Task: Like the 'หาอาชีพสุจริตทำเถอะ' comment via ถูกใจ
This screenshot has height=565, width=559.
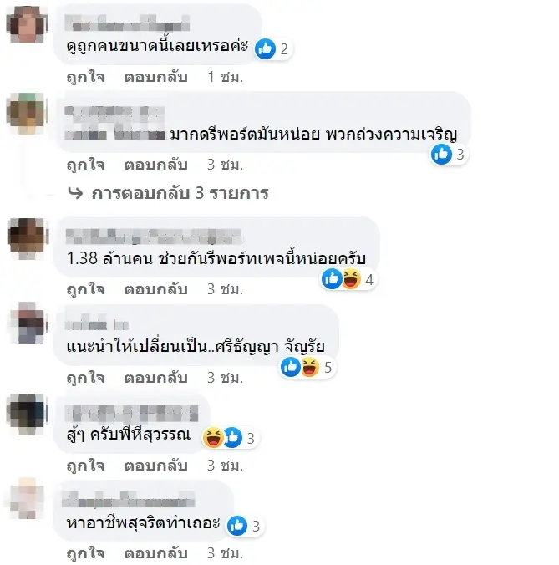Action: (86, 553)
